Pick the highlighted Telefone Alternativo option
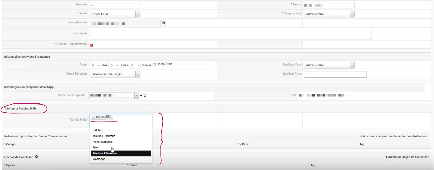The width and height of the screenshot is (434, 170). click(105, 153)
